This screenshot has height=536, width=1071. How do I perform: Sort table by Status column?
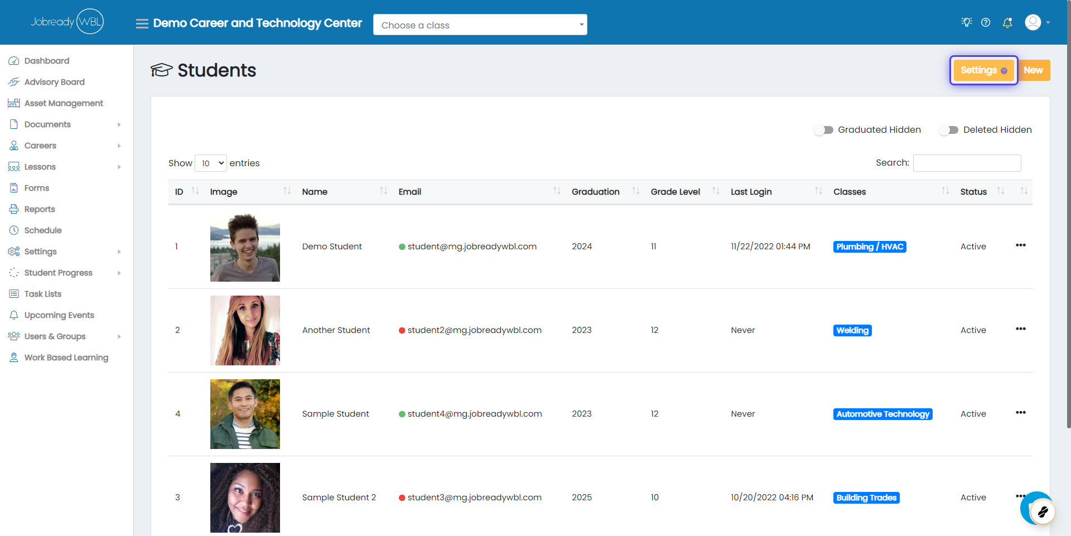(982, 191)
